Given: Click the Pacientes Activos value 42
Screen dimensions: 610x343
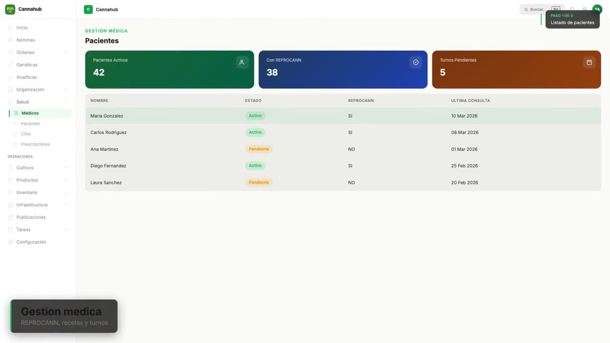Looking at the screenshot, I should tap(99, 72).
